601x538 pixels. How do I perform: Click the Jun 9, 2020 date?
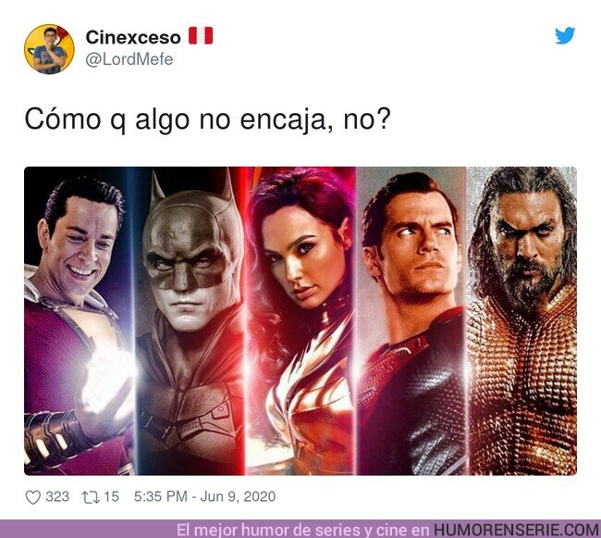(x=238, y=496)
